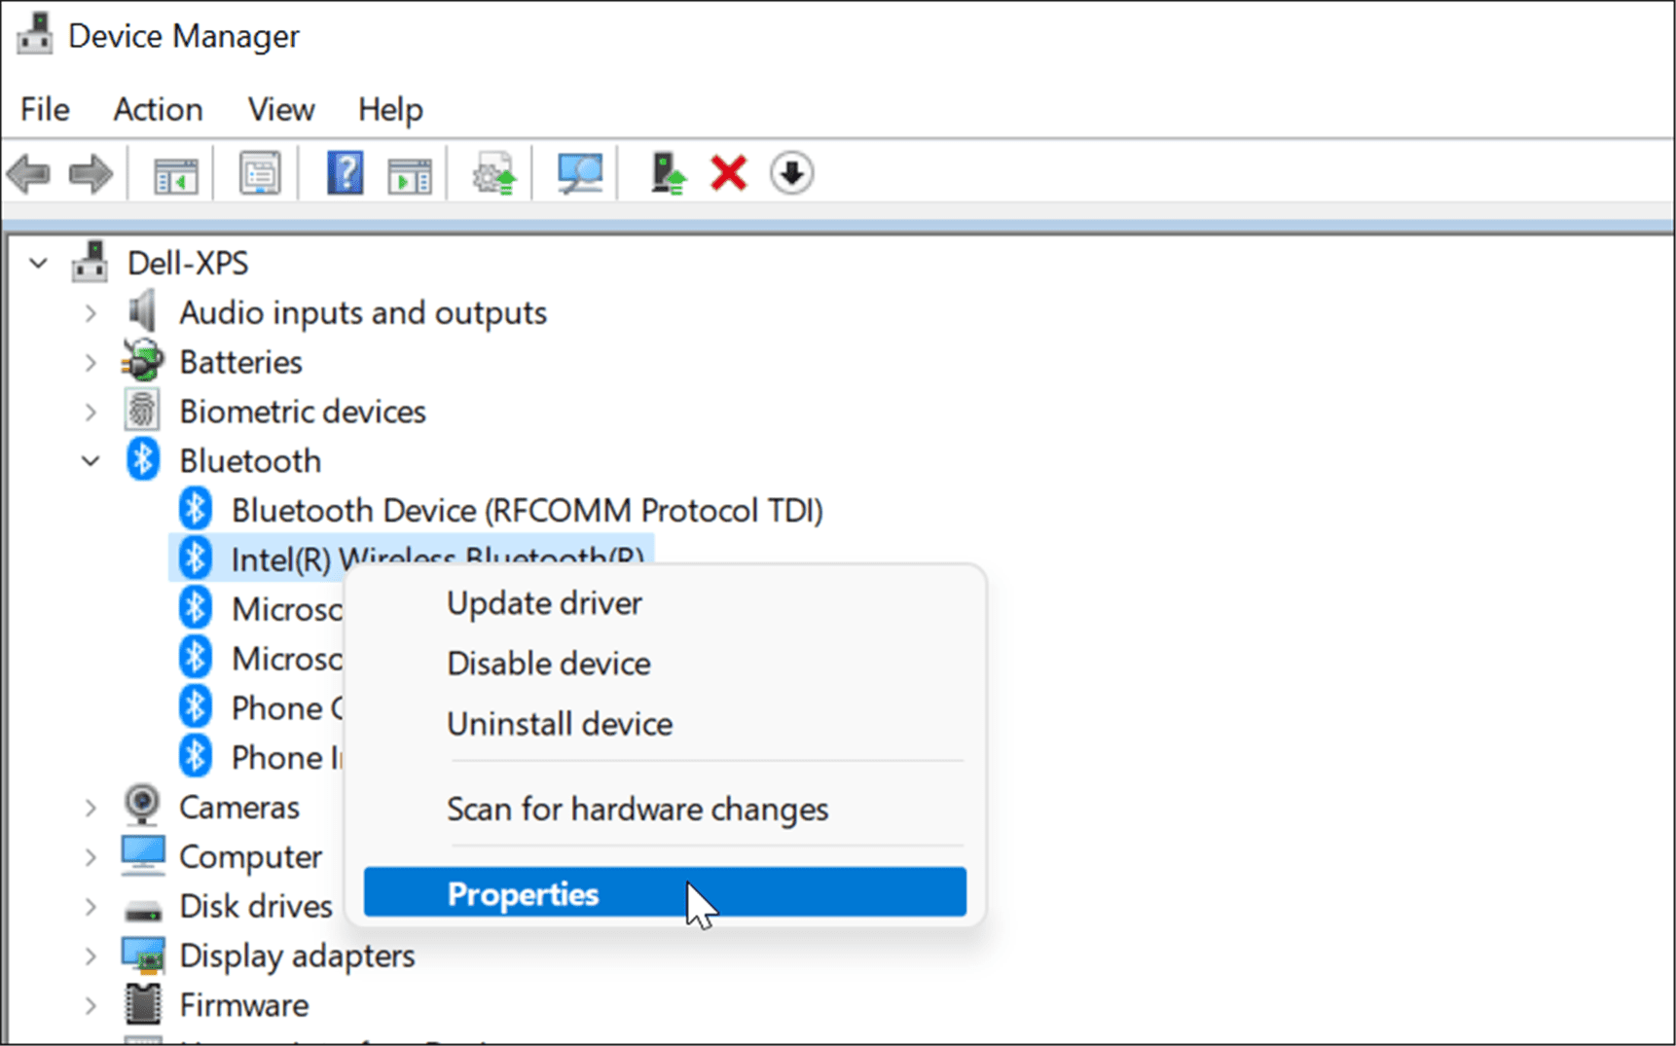Choose Properties from the context menu
Screen dimensions: 1676x1046
tap(524, 893)
